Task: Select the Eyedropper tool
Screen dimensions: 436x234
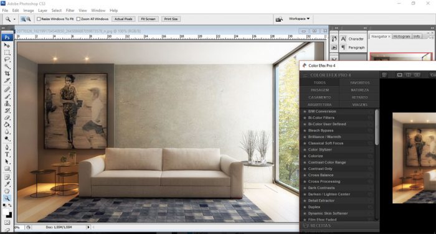Action: coord(7,184)
